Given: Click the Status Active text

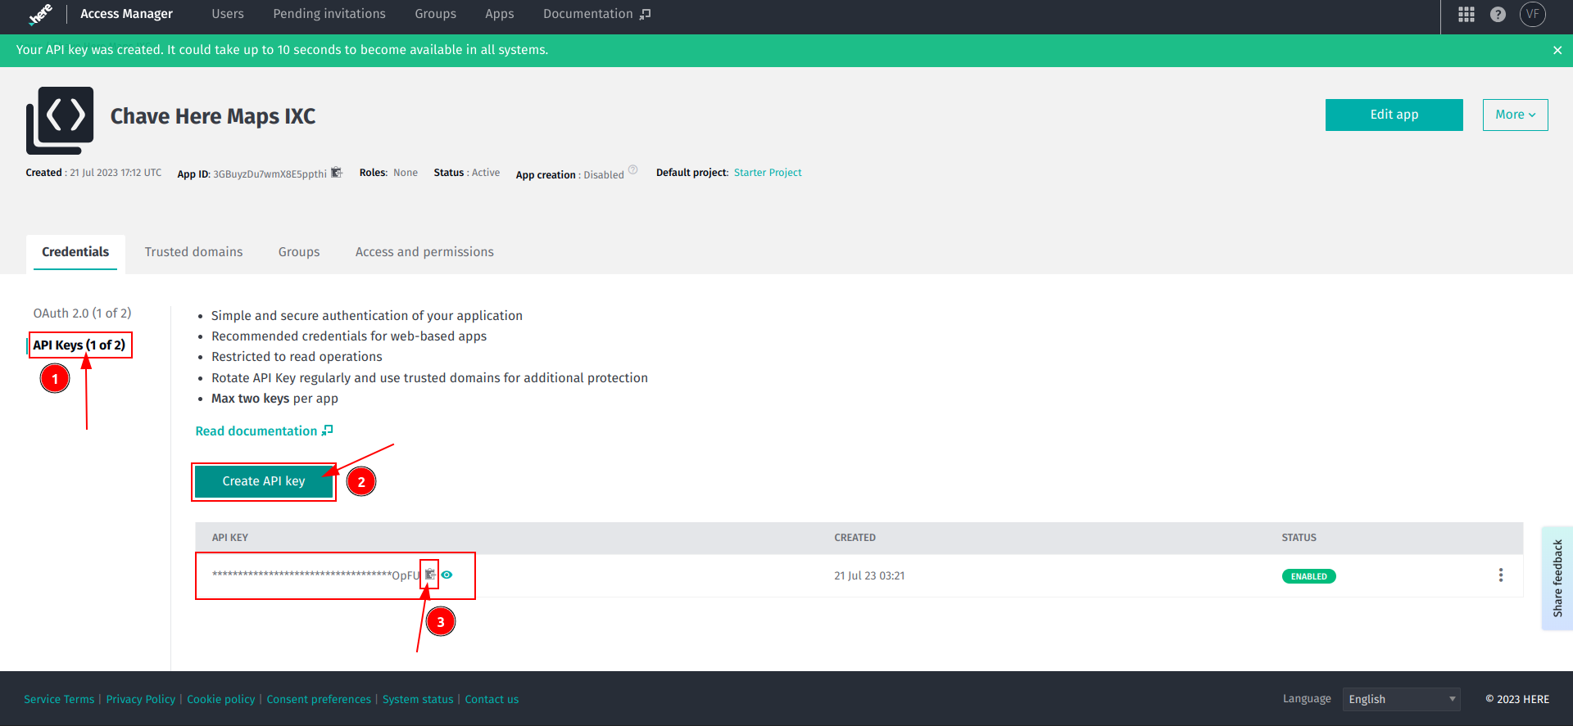Looking at the screenshot, I should (x=467, y=173).
